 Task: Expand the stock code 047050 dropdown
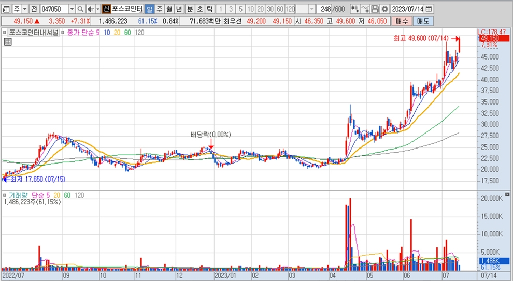pos(72,9)
